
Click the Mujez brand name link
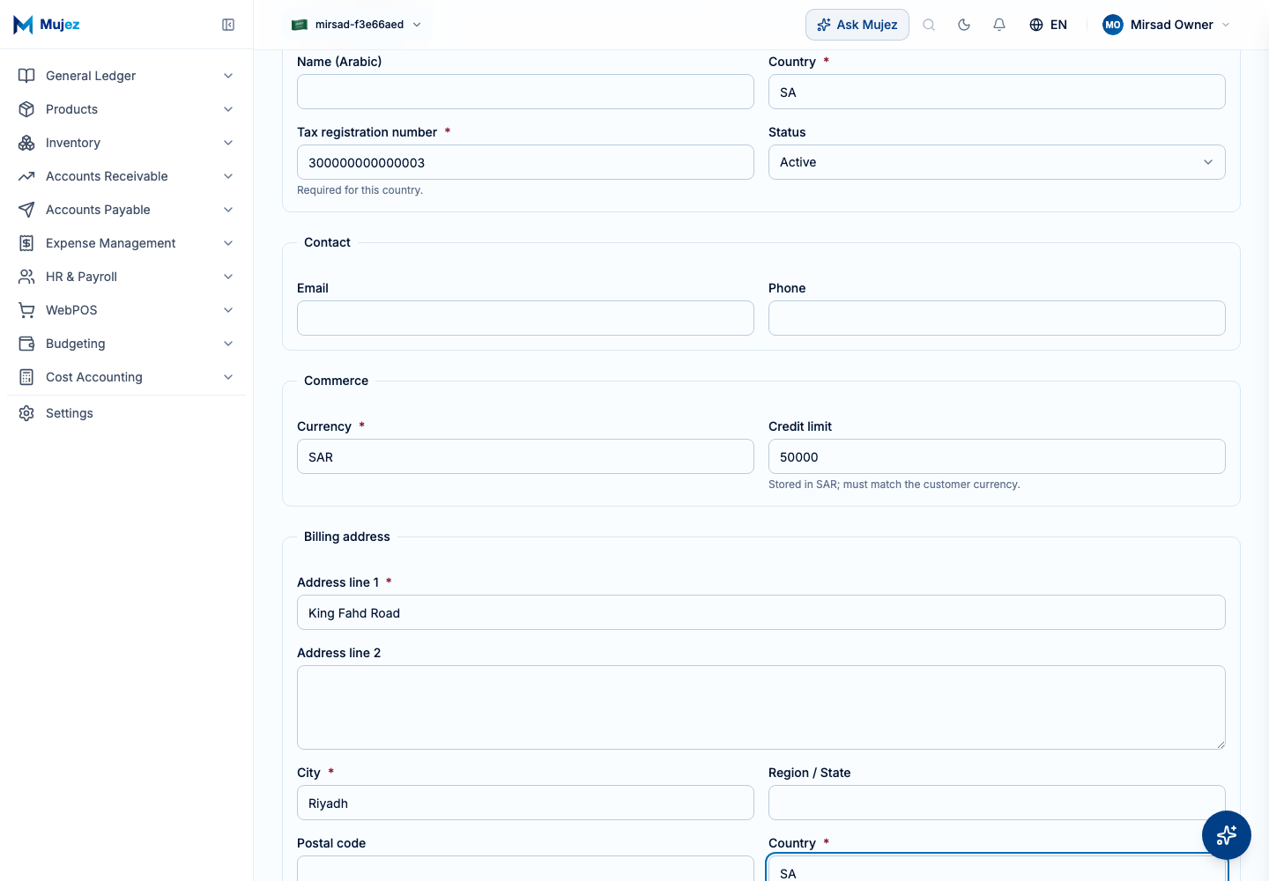[60, 25]
